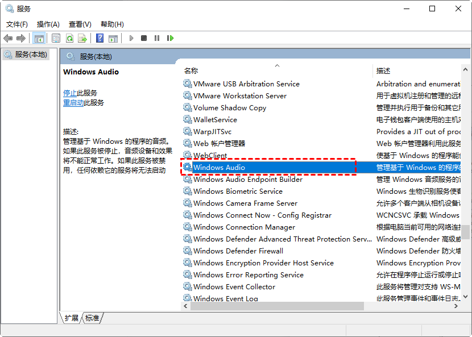The width and height of the screenshot is (472, 337).
Task: Select 服务(本地) in the left tree
Action: pyautogui.click(x=26, y=55)
